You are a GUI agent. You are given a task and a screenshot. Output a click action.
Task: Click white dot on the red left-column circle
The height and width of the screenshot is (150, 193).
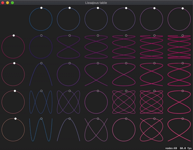tap(14, 36)
